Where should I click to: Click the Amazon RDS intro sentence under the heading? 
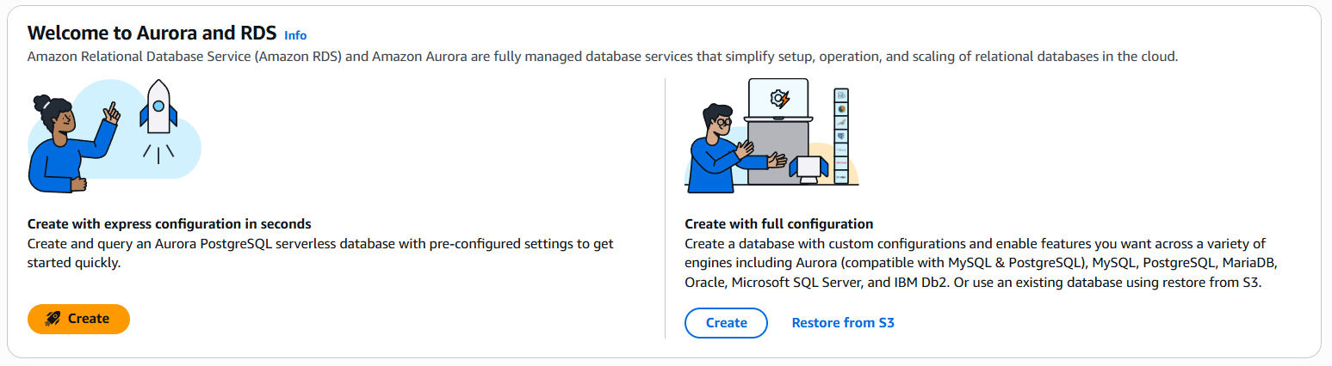[602, 57]
